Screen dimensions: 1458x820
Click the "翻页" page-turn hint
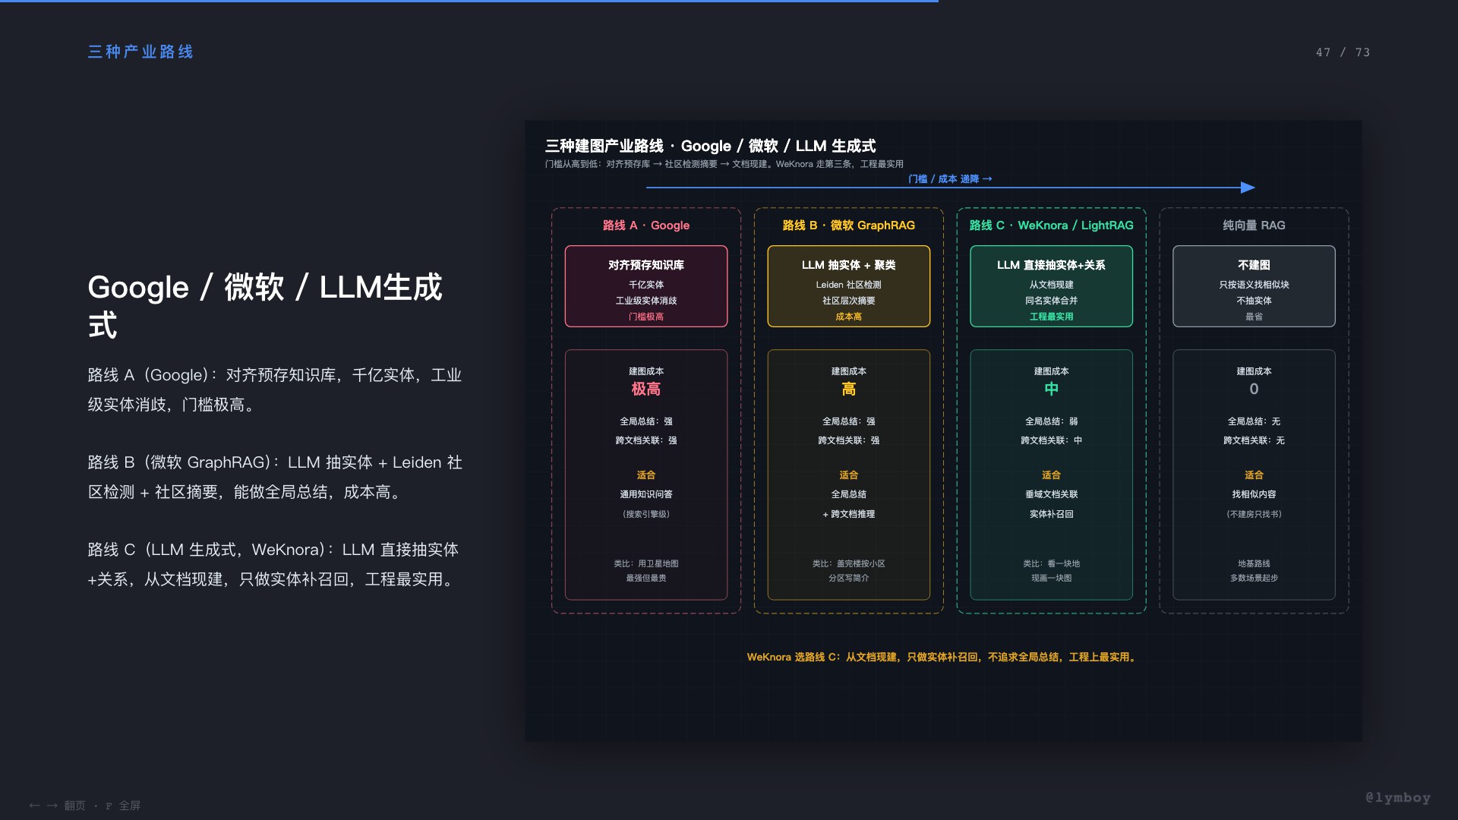point(74,806)
